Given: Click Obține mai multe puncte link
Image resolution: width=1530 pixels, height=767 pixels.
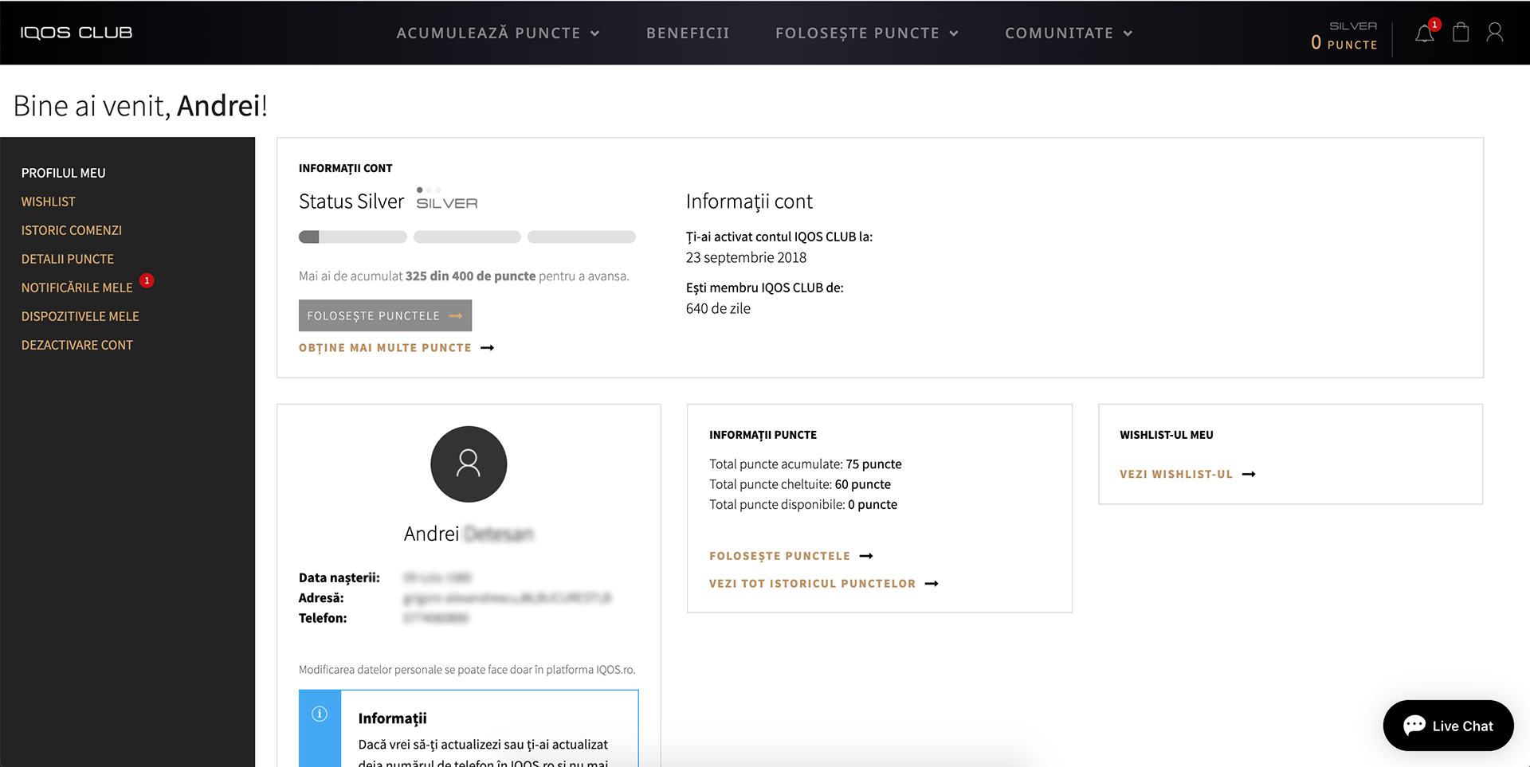Looking at the screenshot, I should 385,348.
